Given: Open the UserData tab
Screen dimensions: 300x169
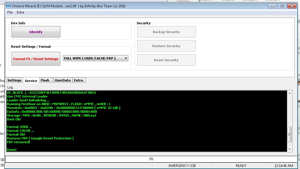Looking at the screenshot, I should (63, 80).
